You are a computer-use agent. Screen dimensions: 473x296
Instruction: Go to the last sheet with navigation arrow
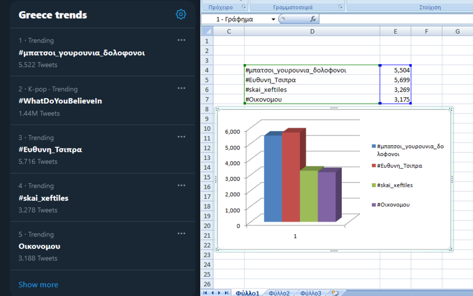pos(226,293)
